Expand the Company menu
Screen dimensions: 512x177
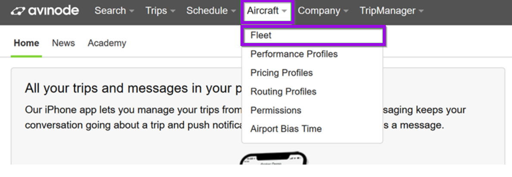pos(323,11)
